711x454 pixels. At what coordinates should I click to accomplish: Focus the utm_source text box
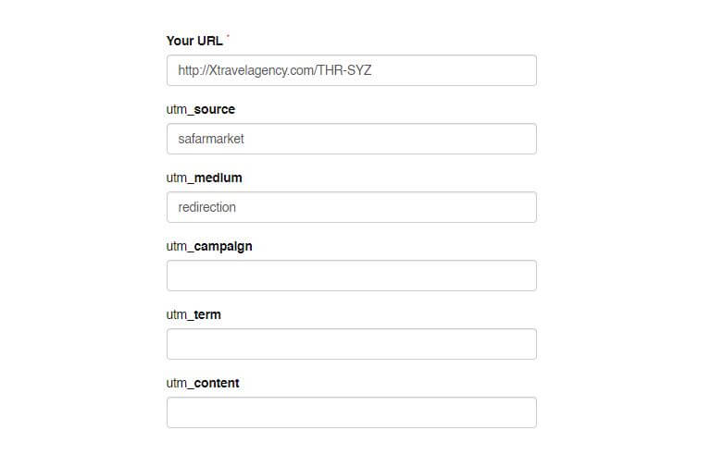click(351, 139)
